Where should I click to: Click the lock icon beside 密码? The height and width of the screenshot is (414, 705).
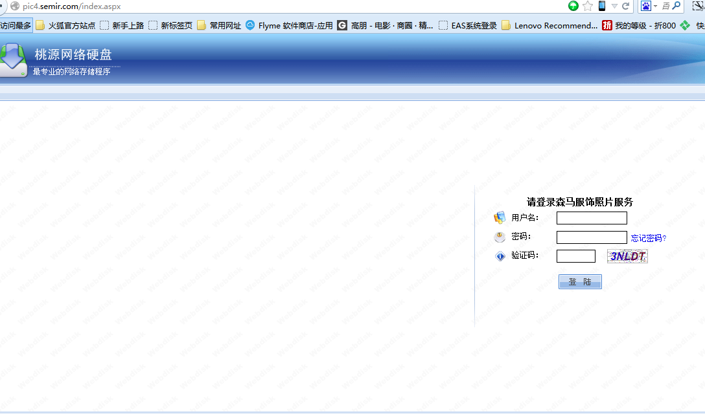500,237
